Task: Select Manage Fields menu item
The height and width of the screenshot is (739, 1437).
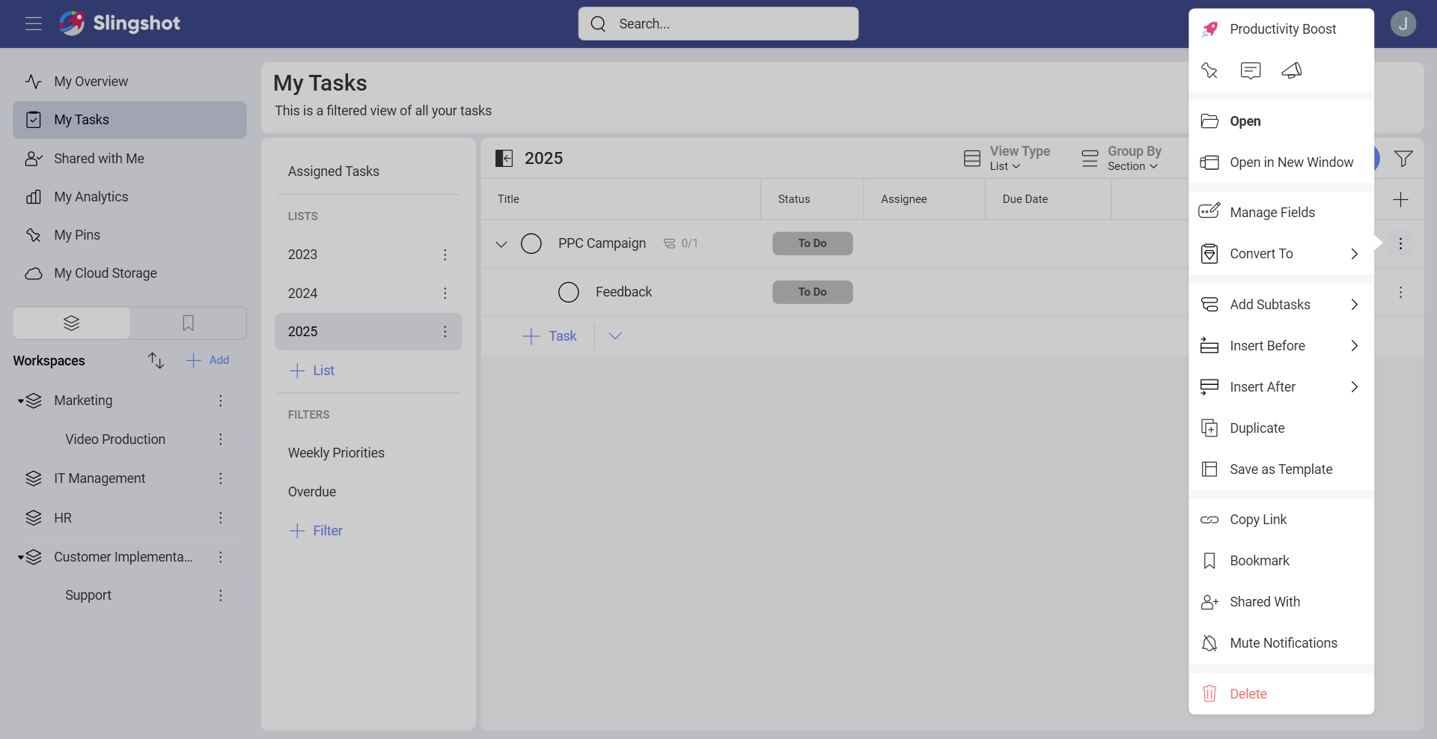Action: click(x=1281, y=213)
